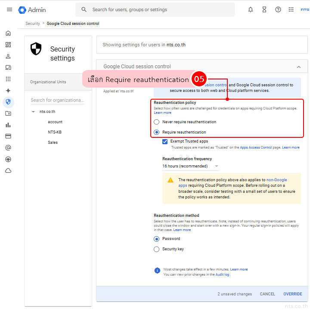
Task: Click the search users, groups or settings field
Action: click(155, 9)
